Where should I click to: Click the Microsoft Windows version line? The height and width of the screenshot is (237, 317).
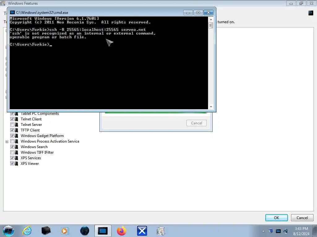tap(54, 19)
